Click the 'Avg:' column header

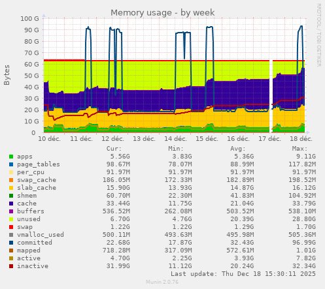[x=238, y=149]
